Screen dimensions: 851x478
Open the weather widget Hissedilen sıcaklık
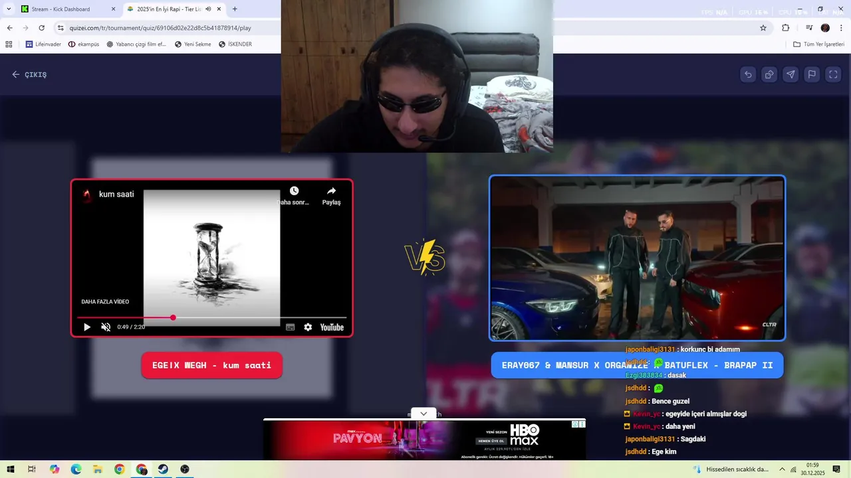pos(731,469)
